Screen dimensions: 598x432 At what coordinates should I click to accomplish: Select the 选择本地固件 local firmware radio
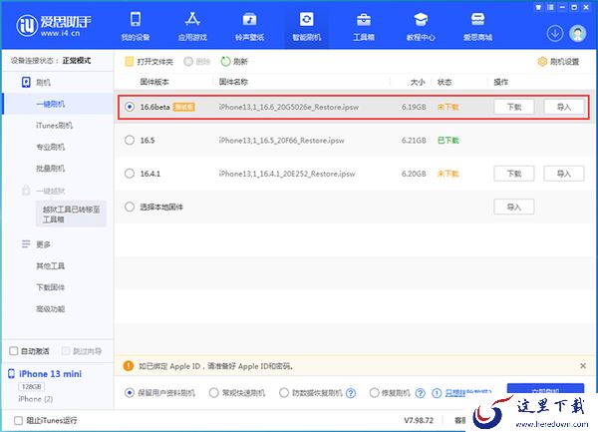tap(130, 207)
